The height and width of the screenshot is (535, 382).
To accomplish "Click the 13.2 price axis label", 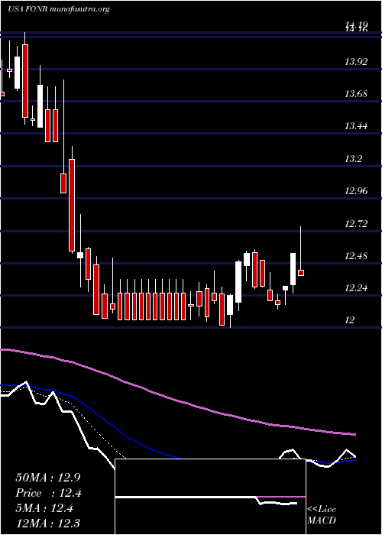I will [x=354, y=159].
